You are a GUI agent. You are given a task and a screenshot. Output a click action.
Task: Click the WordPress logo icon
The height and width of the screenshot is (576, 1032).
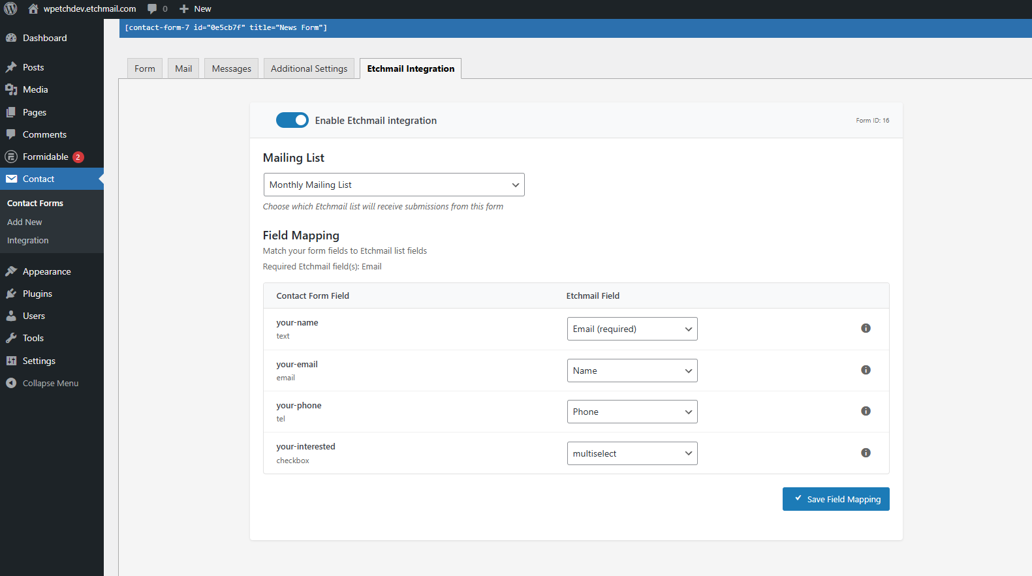click(x=10, y=8)
